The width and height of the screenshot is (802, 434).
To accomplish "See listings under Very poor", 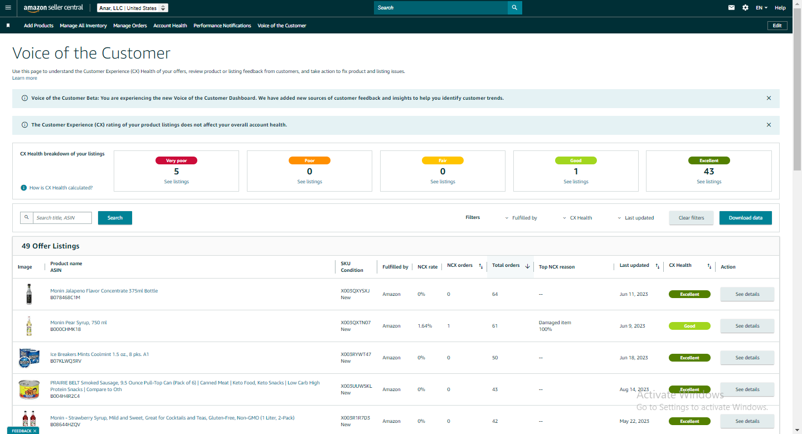I will click(176, 182).
